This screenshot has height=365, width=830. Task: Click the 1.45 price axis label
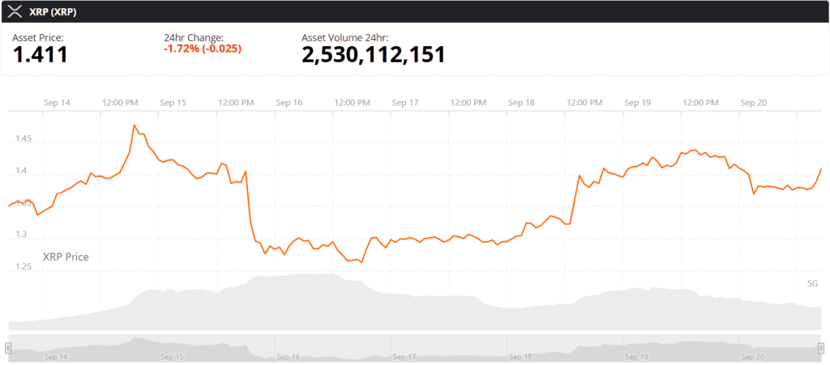tap(24, 139)
